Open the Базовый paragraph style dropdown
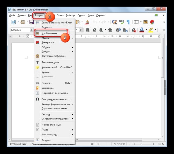The height and width of the screenshot is (154, 174). point(32,30)
